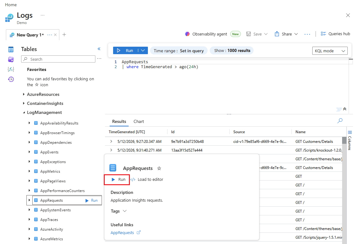357x244 pixels.
Task: Open the AppRequests useful link
Action: point(122,232)
